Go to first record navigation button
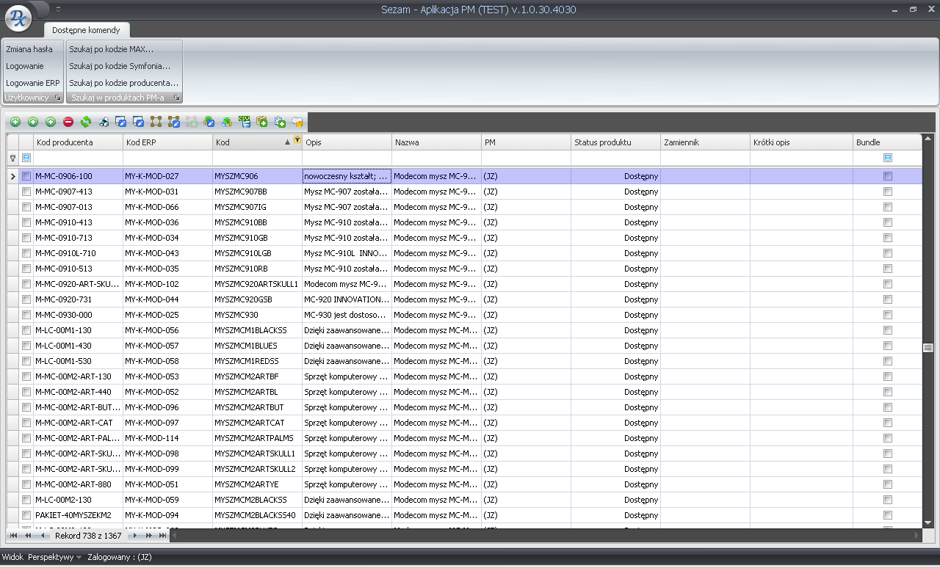 14,536
